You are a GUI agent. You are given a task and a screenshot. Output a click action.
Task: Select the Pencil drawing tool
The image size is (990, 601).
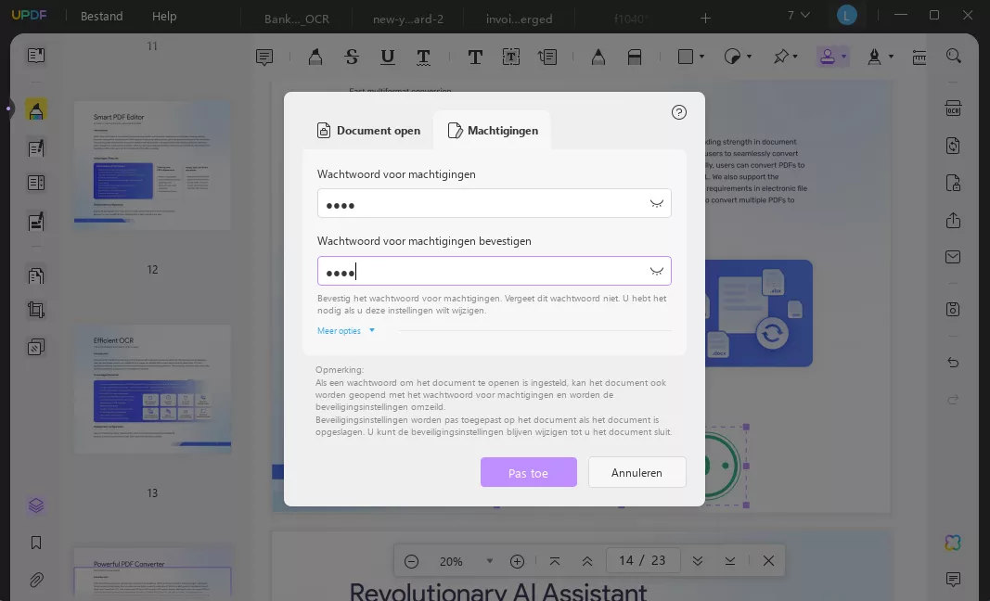point(598,57)
